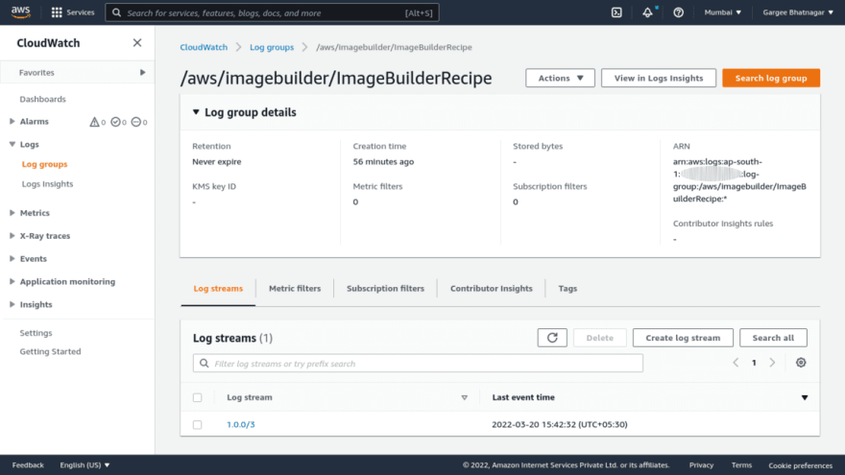Viewport: 845px width, 475px height.
Task: Click the 2022-03-20 15:42:32 event time
Action: 560,424
